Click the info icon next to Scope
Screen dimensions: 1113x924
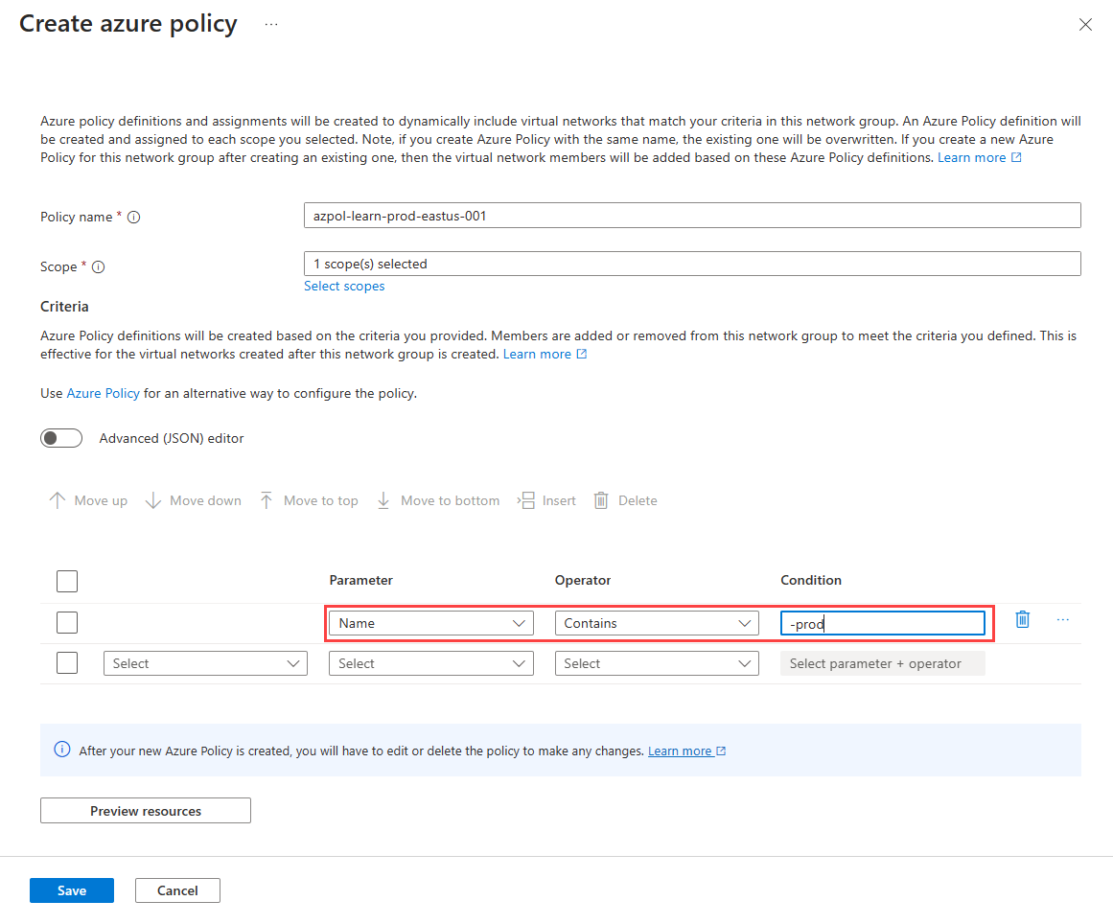pos(98,267)
